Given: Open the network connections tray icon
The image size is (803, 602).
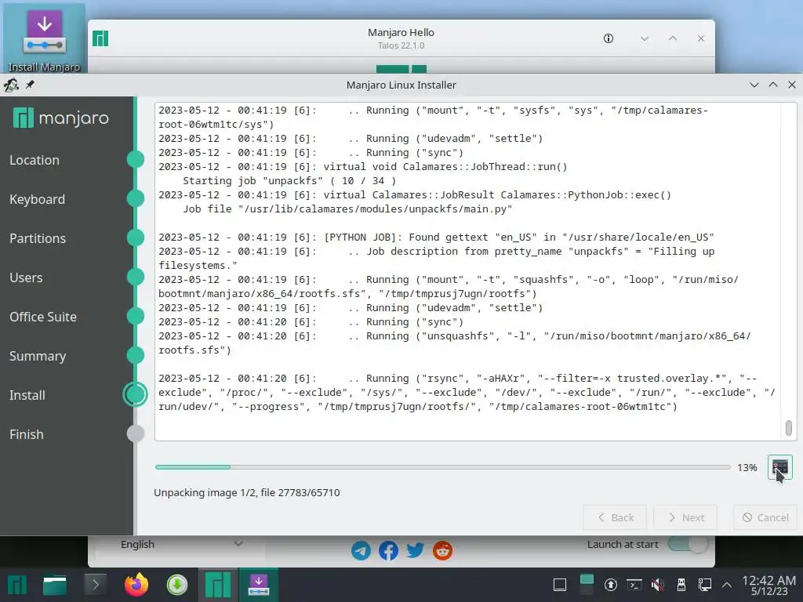Looking at the screenshot, I should (705, 585).
